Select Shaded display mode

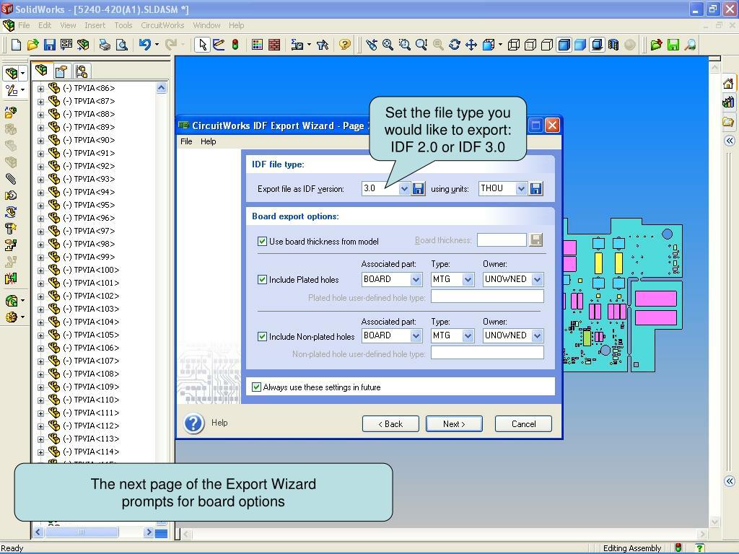(580, 45)
